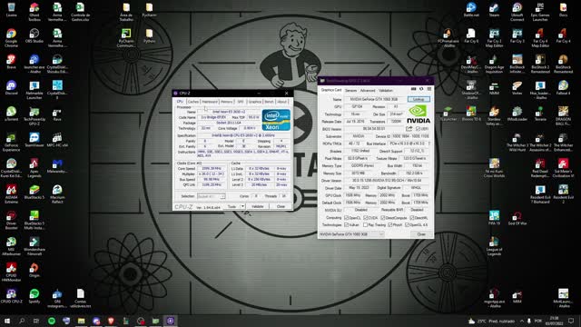Launch League of Legends desktop shortcut
The width and height of the screenshot is (581, 327).
(494, 246)
